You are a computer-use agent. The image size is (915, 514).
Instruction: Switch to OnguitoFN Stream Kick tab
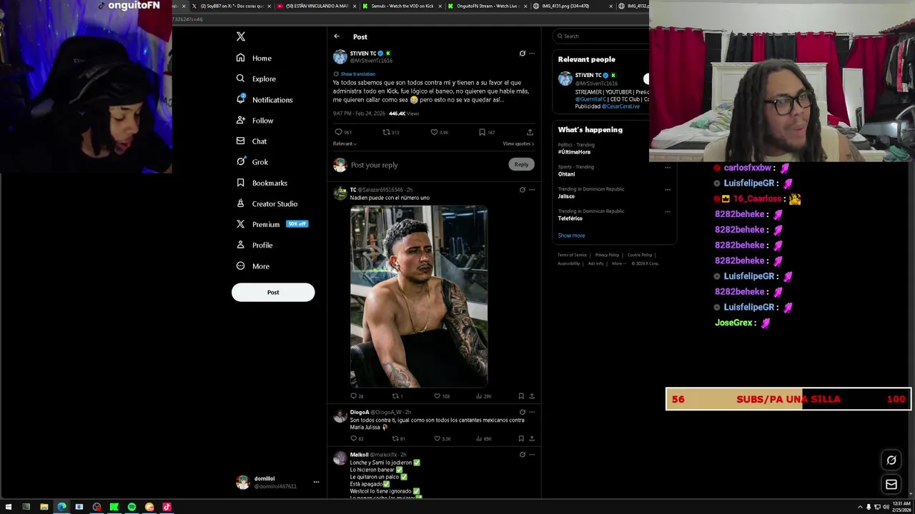pyautogui.click(x=486, y=6)
